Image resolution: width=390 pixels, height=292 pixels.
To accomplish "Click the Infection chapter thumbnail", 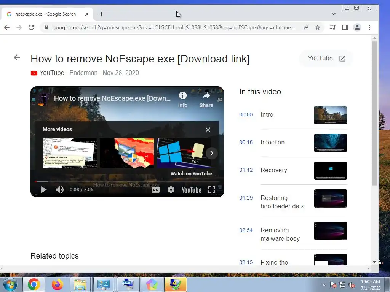I will (330, 143).
